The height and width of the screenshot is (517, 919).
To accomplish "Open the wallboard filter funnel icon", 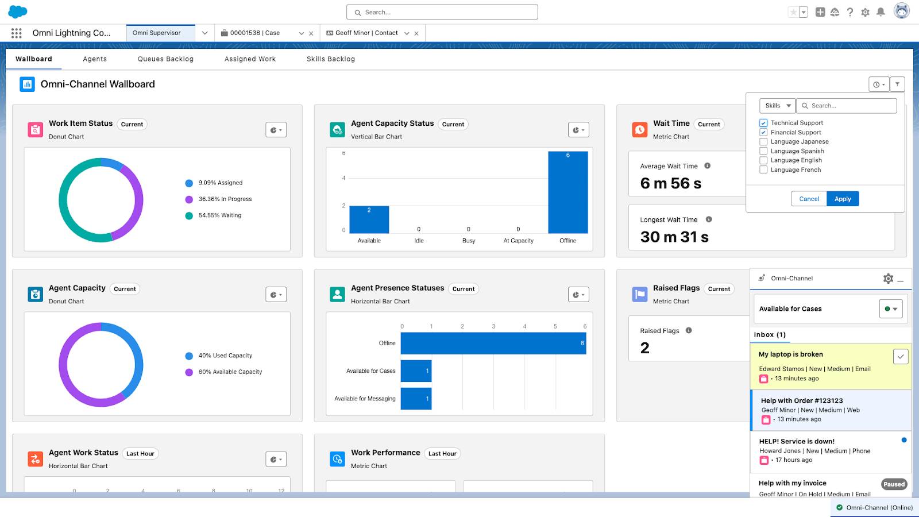I will [x=898, y=84].
